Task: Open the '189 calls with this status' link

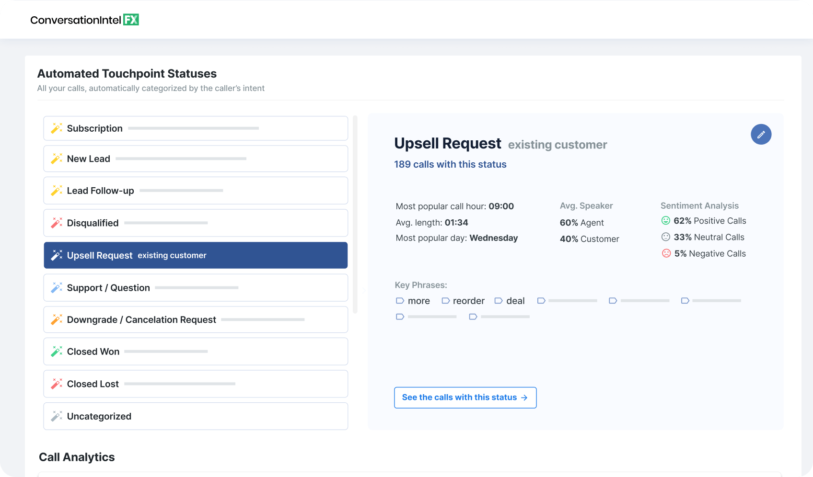Action: click(x=450, y=164)
